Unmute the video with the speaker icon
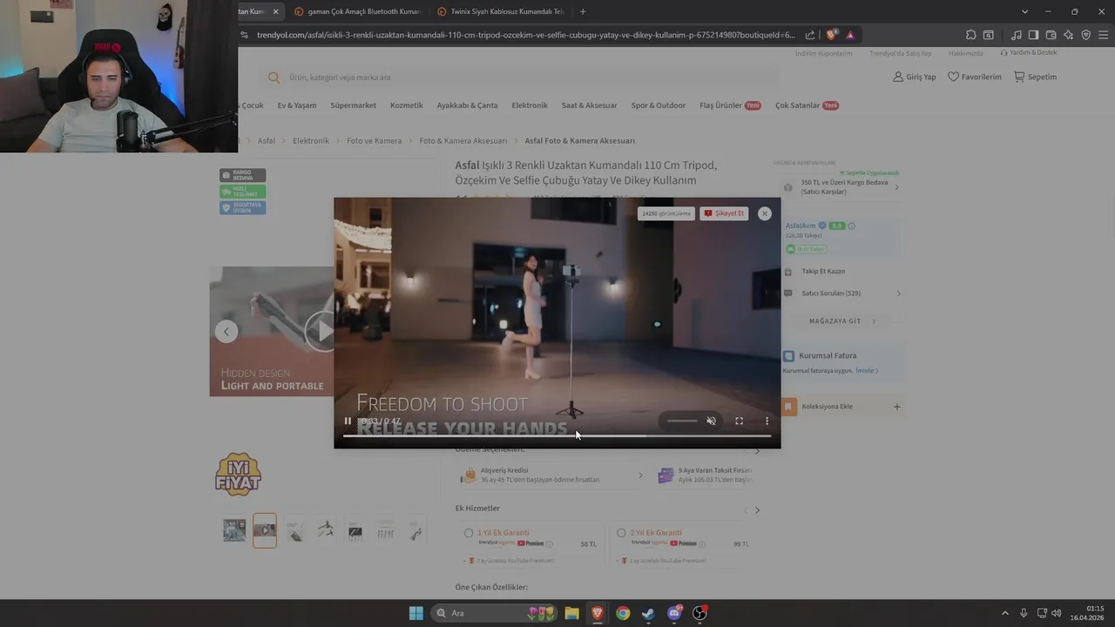 [711, 421]
